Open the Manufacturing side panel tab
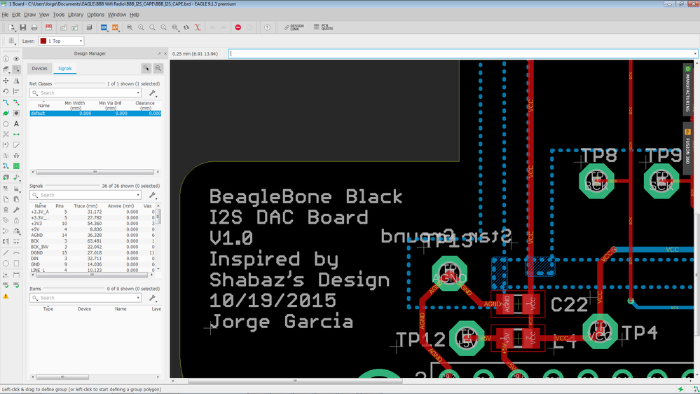The height and width of the screenshot is (394, 700). pos(687,89)
